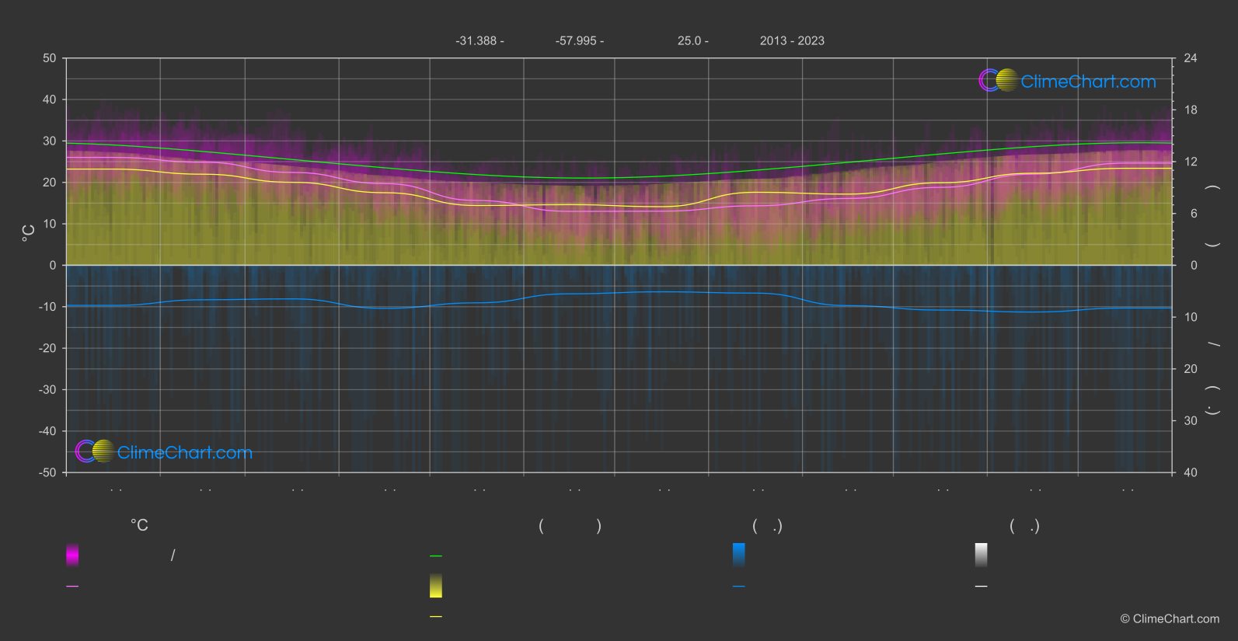Click the ClimeChart.com logo icon near the -40 tick
1238x641 pixels.
coord(95,451)
